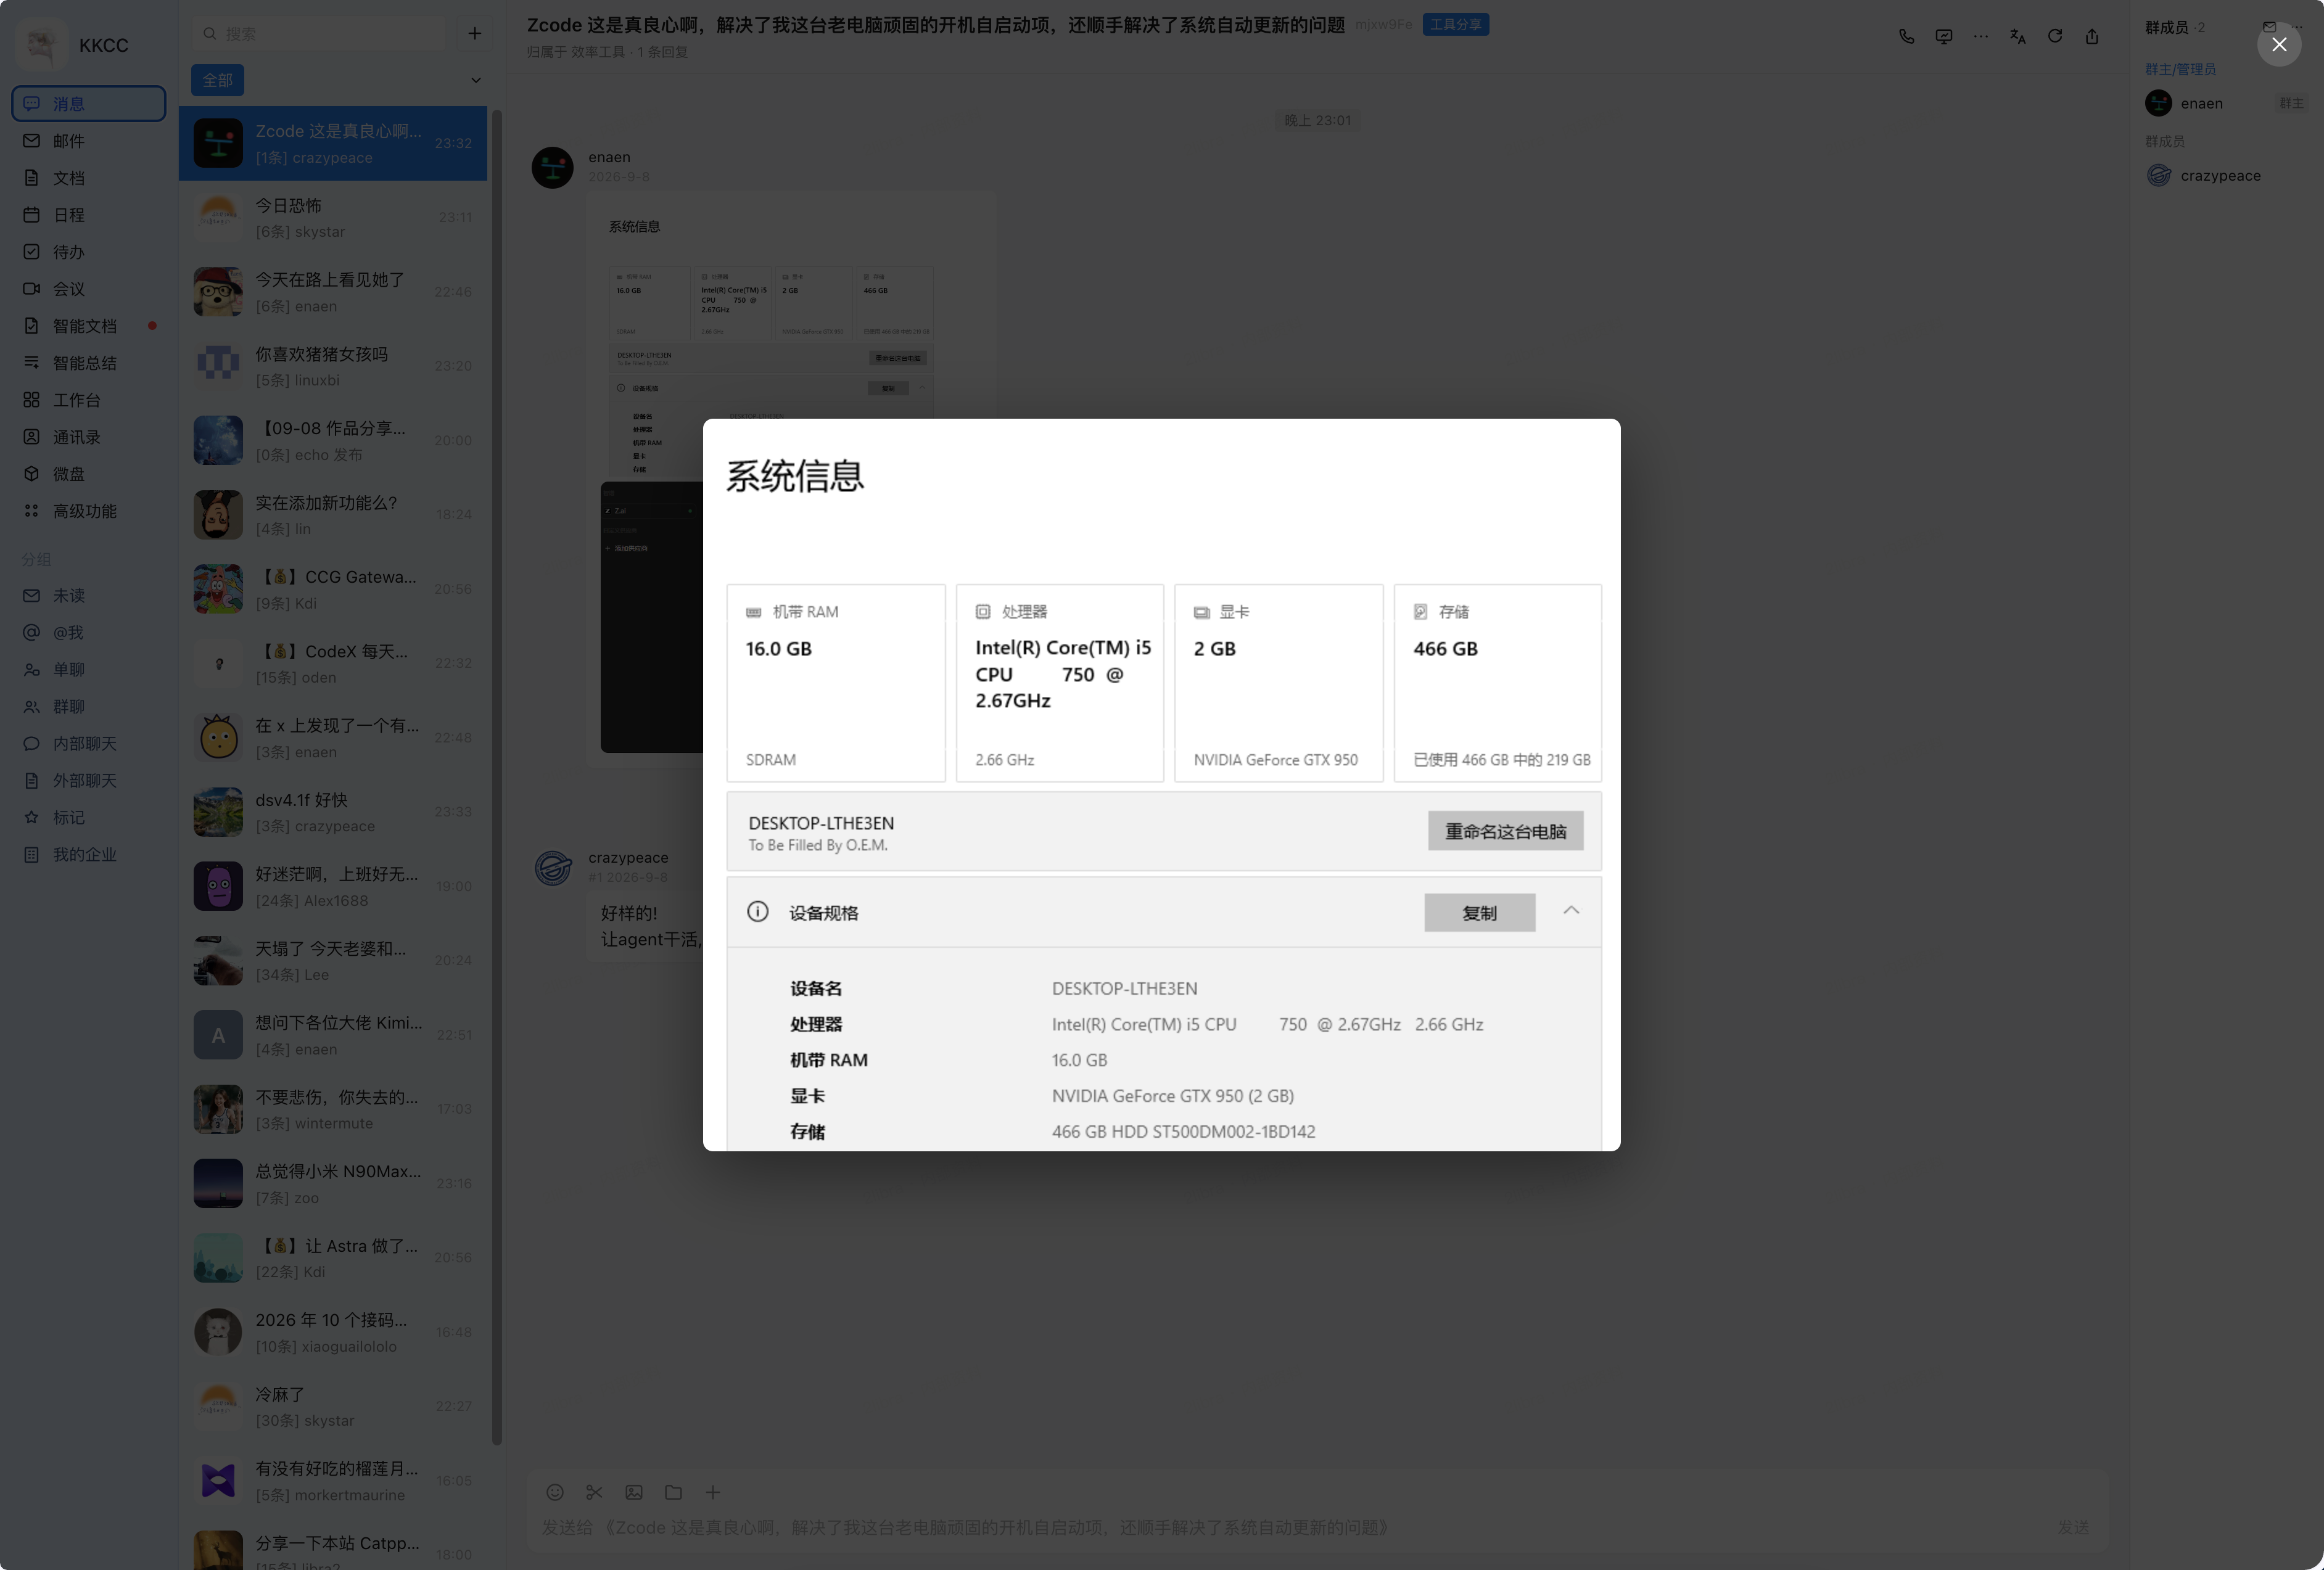Click the 工具分享 tag
Screen dimensions: 2324x1570
1455,24
